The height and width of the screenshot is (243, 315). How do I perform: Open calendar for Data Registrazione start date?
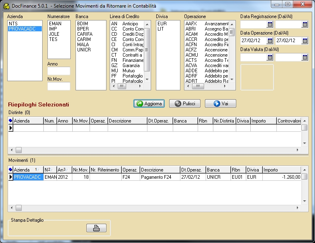click(x=270, y=25)
